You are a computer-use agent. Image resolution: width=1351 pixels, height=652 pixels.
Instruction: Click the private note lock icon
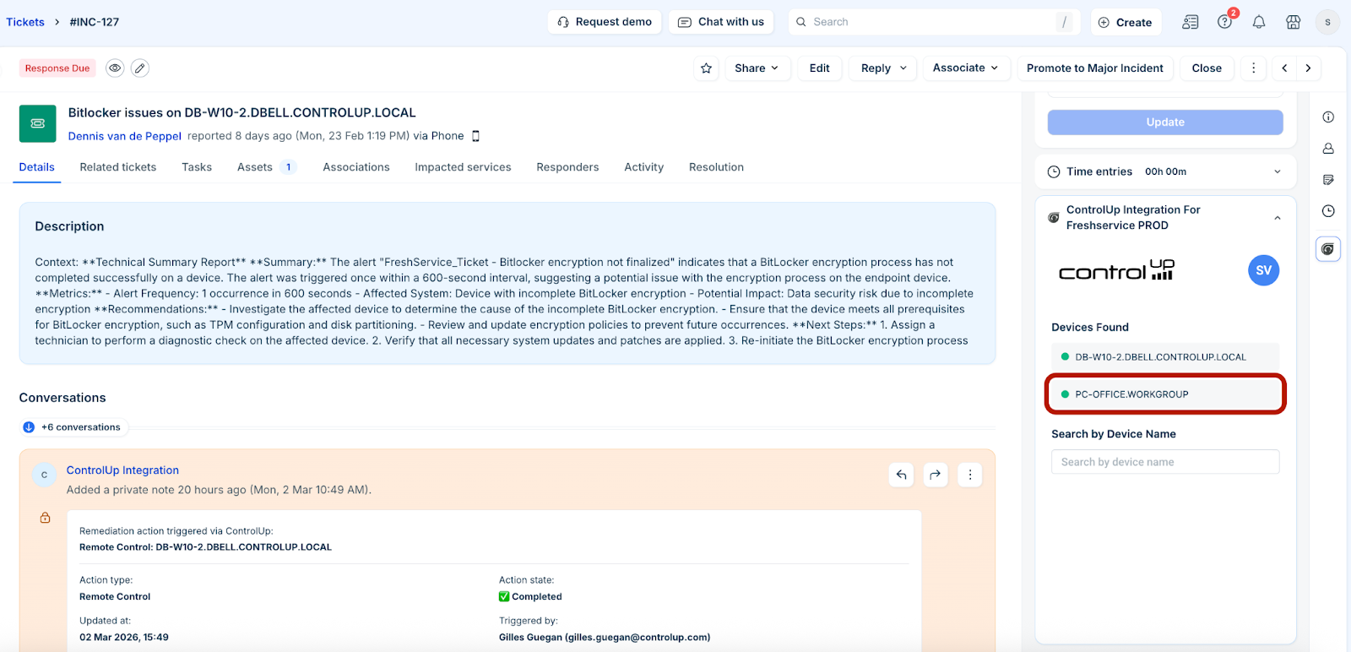[45, 518]
